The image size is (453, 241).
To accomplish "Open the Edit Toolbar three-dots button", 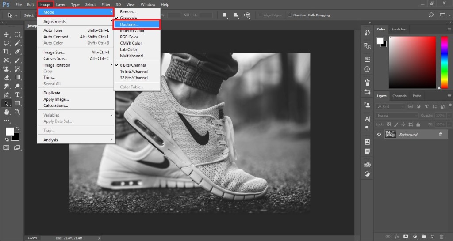I will pos(6,121).
